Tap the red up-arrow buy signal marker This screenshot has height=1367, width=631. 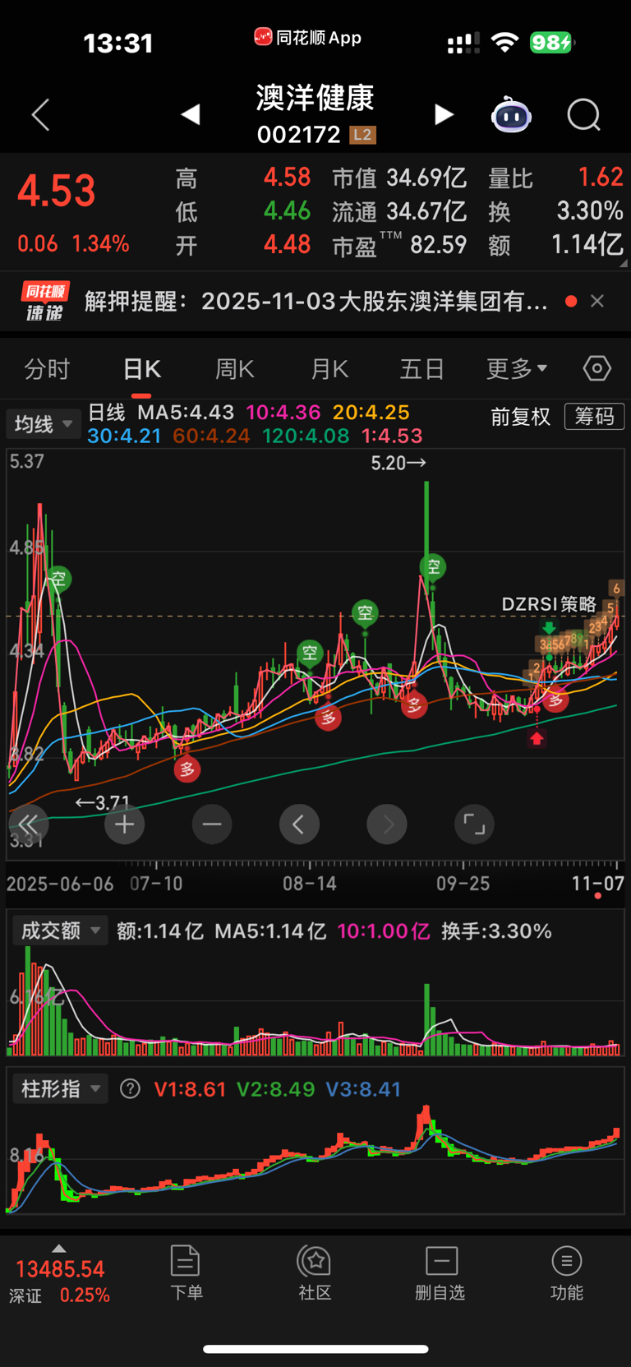pos(537,738)
